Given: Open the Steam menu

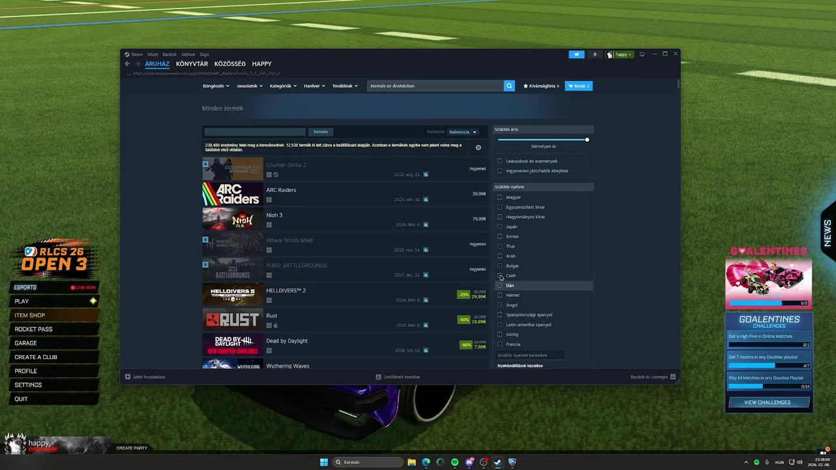Looking at the screenshot, I should pos(137,55).
